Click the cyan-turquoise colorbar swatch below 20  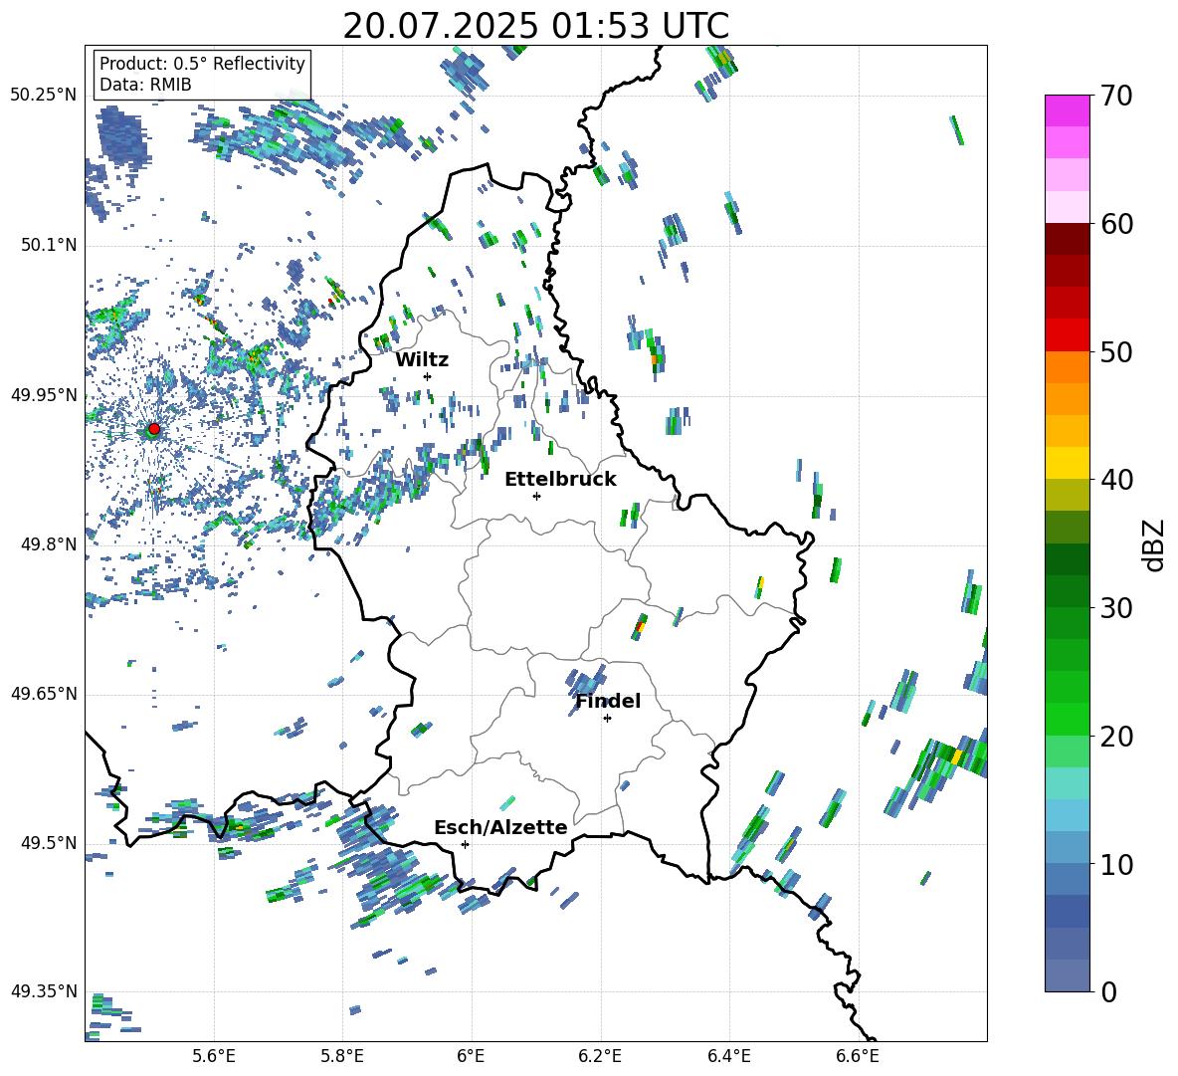(x=1067, y=783)
